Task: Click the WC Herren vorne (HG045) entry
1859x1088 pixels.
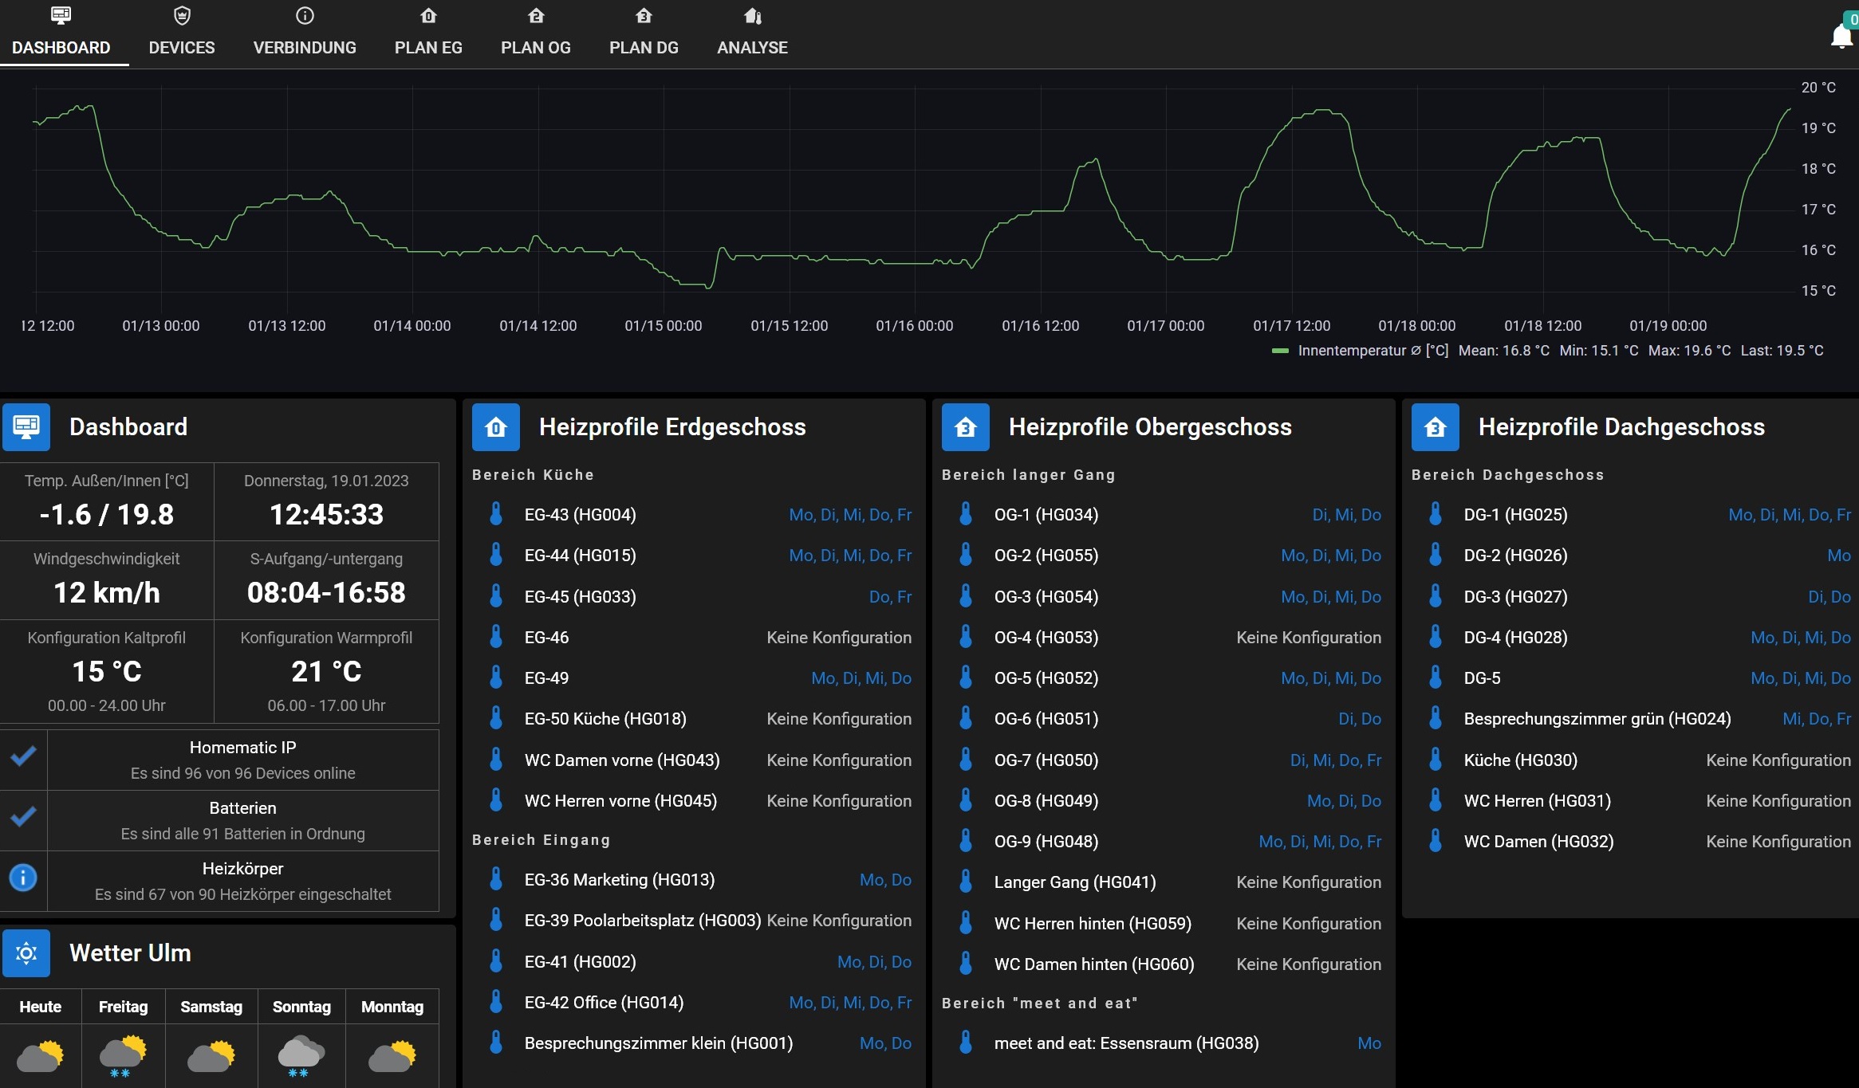Action: (x=620, y=801)
